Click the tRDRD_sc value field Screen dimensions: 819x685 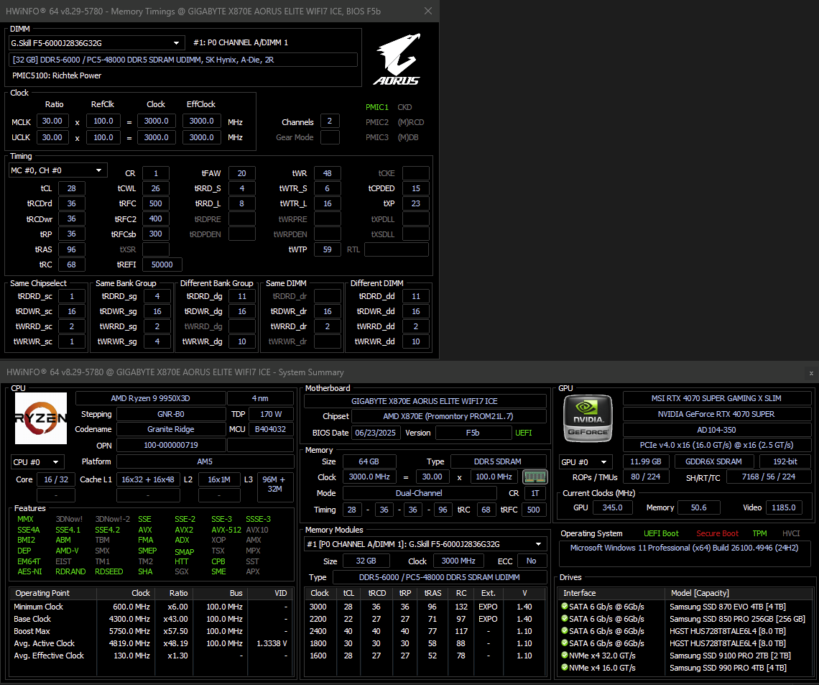(x=72, y=296)
